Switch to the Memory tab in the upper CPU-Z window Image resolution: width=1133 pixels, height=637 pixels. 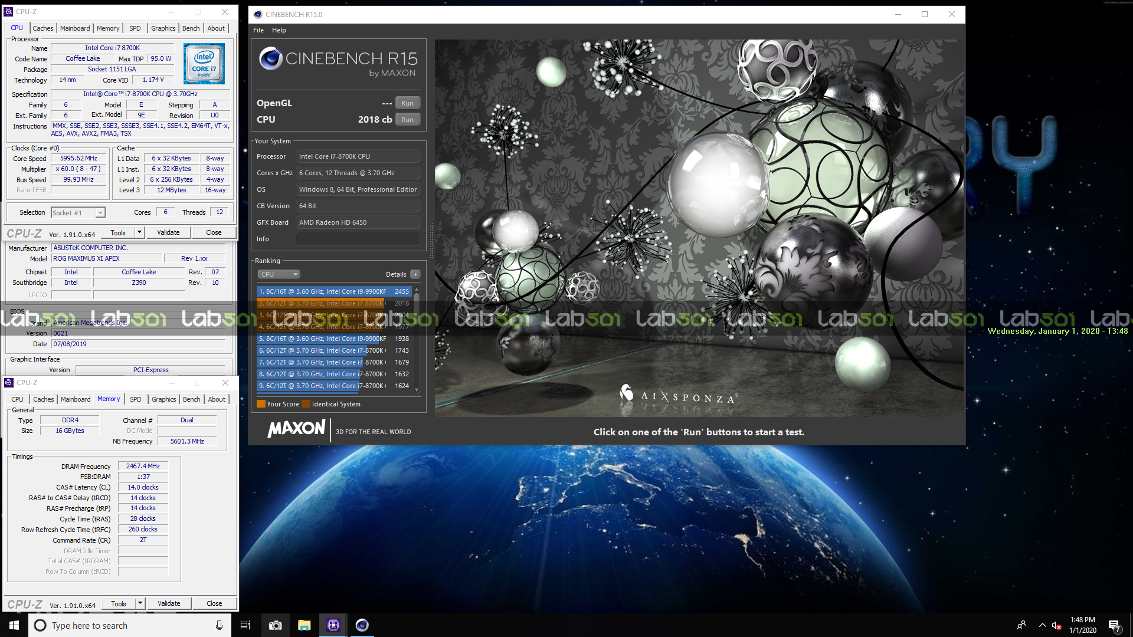click(x=108, y=28)
